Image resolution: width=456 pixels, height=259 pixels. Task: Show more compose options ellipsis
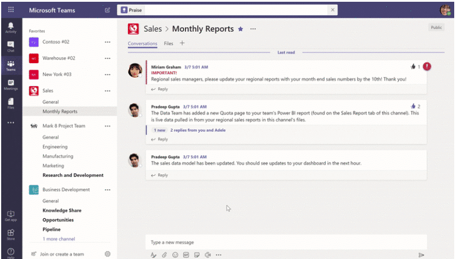click(218, 255)
